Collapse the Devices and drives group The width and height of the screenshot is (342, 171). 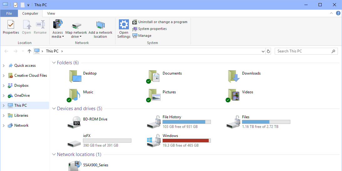54,109
